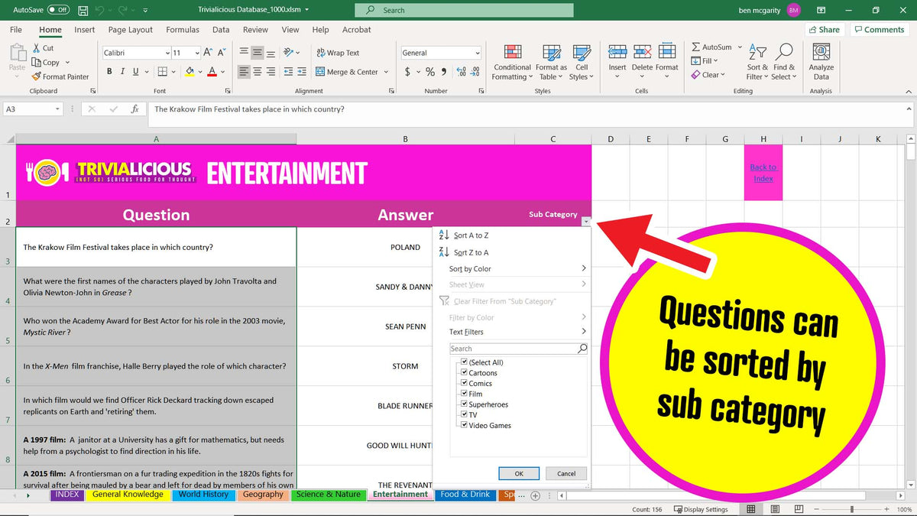Image resolution: width=917 pixels, height=516 pixels.
Task: Open the Home ribbon tab
Action: pyautogui.click(x=50, y=30)
